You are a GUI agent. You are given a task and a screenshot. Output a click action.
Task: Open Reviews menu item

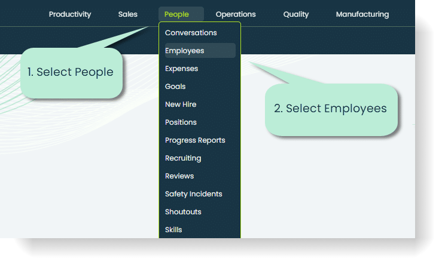coord(179,176)
